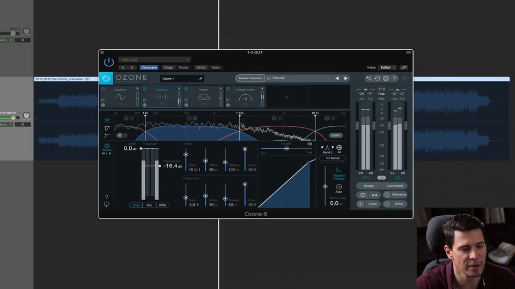Image resolution: width=515 pixels, height=289 pixels.
Task: Toggle Dynamics module power
Action: pyautogui.click(x=144, y=89)
